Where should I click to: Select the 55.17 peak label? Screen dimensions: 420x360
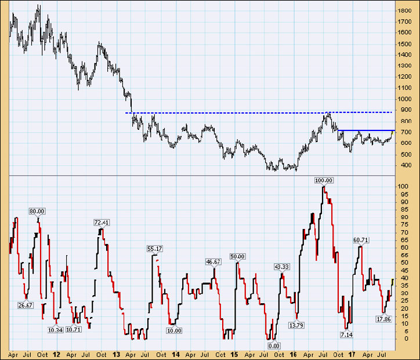click(x=155, y=249)
